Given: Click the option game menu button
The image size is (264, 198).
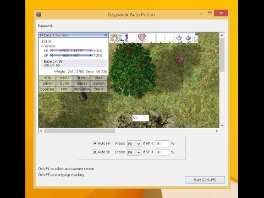Looking at the screenshot, I should point(99,84).
